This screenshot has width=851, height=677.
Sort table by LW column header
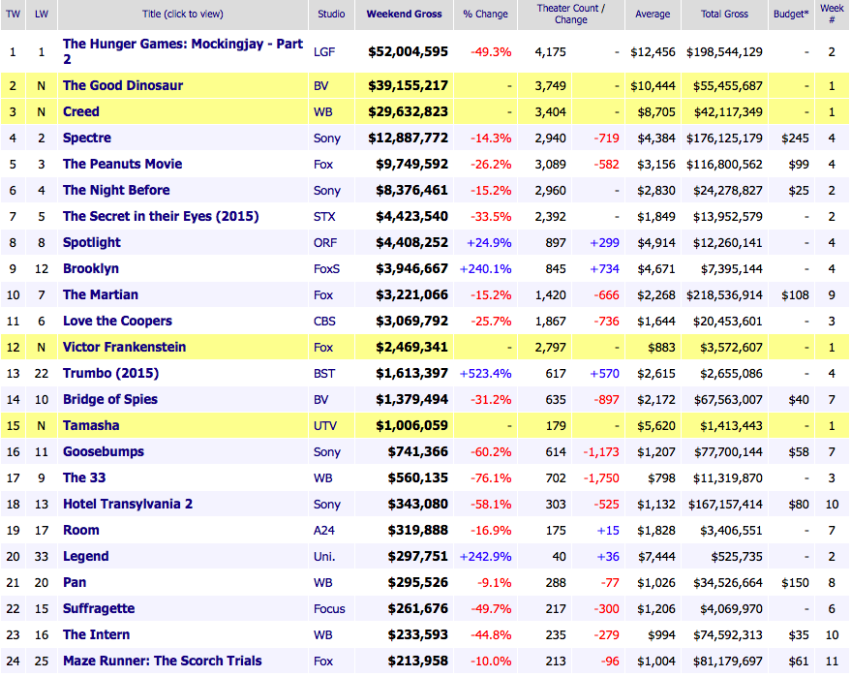(x=42, y=15)
